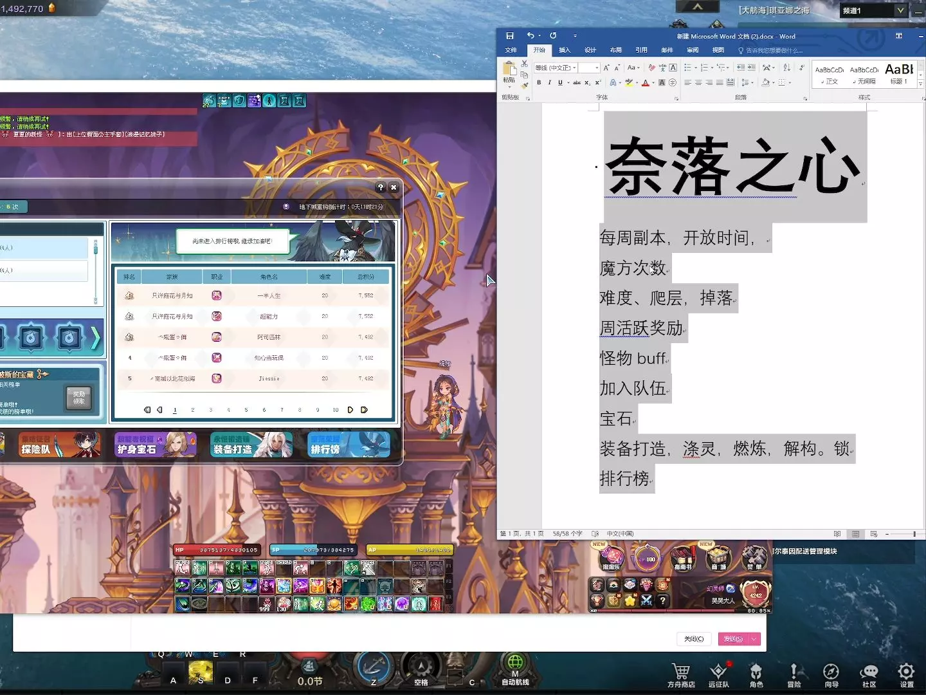Expand the line spacing options
The height and width of the screenshot is (695, 926).
click(x=752, y=82)
